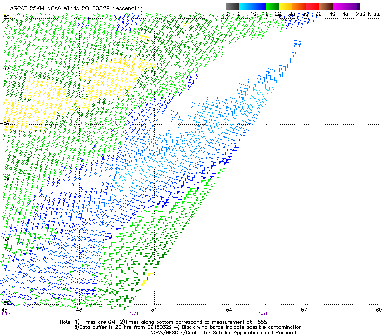Select the '40' label under the color scale
Screen dimensions: 383x336
332,13
